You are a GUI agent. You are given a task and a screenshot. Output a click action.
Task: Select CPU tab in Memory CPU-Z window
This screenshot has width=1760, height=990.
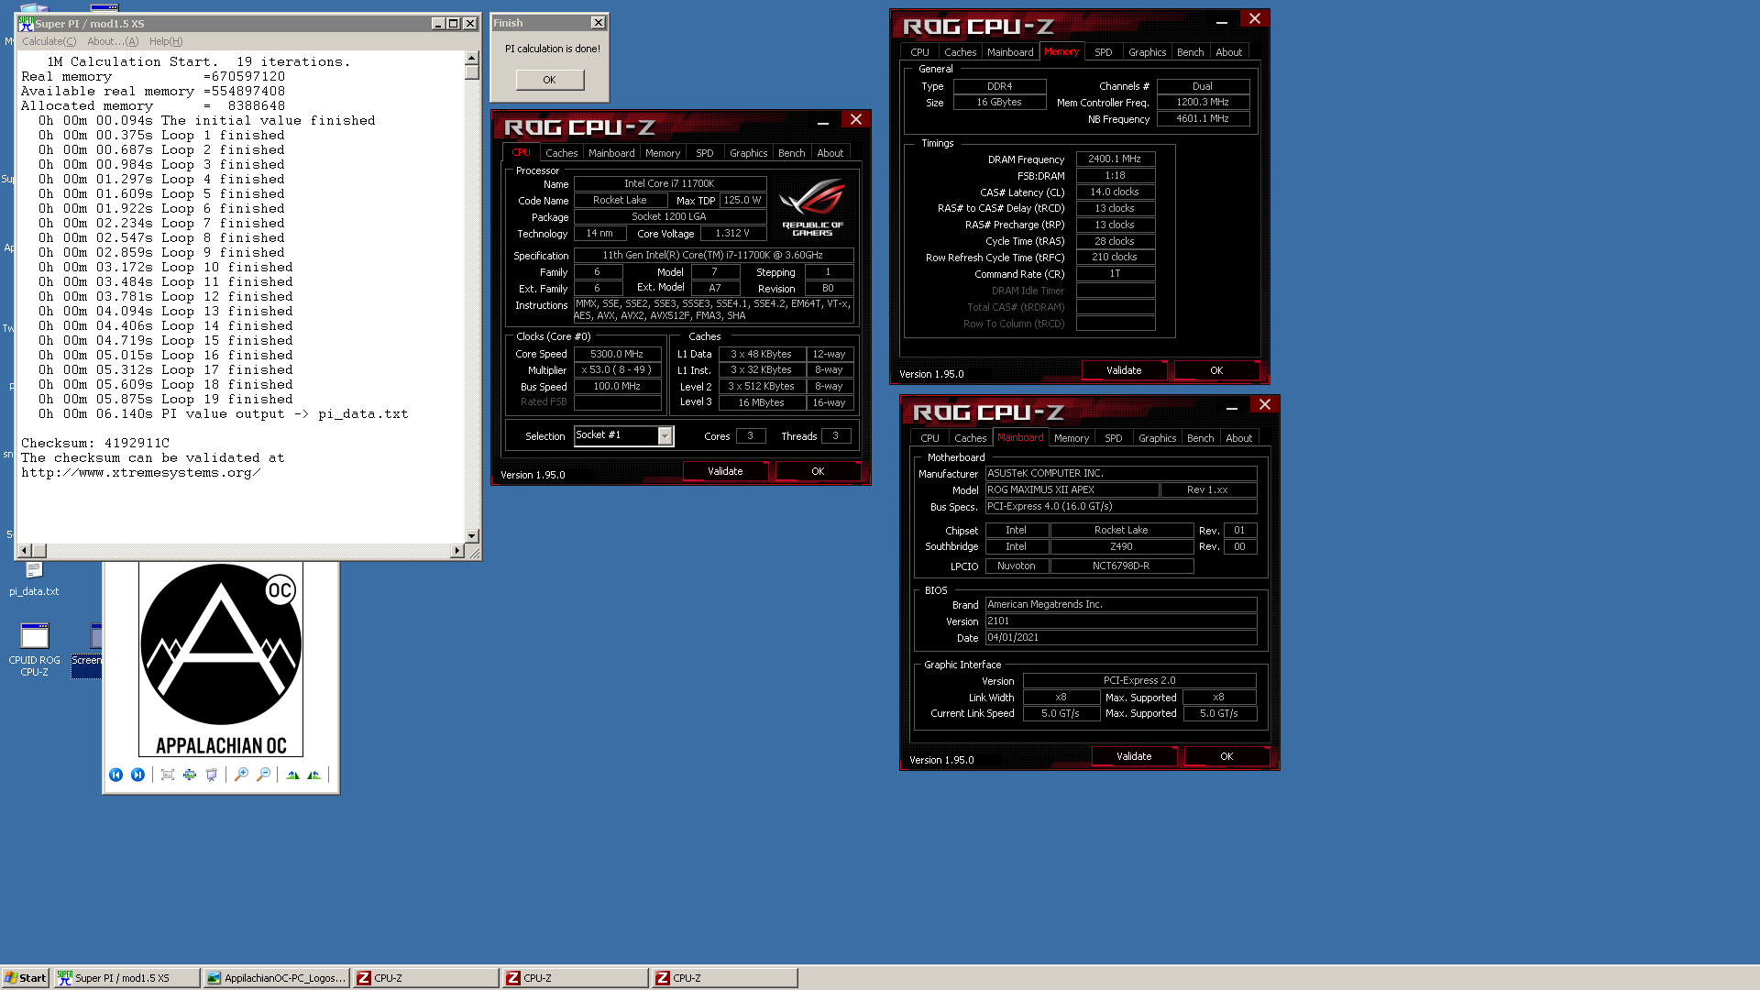[919, 52]
